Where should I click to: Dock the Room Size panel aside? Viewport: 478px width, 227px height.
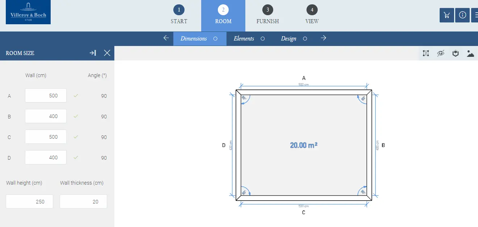point(93,53)
